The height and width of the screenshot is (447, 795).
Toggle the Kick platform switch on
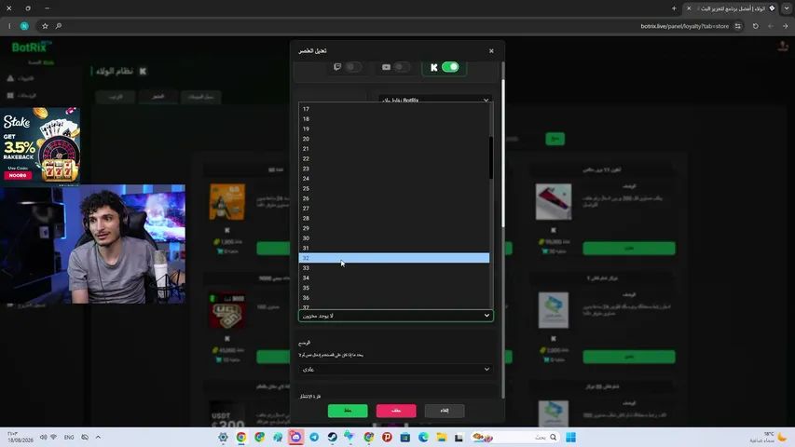click(x=450, y=67)
